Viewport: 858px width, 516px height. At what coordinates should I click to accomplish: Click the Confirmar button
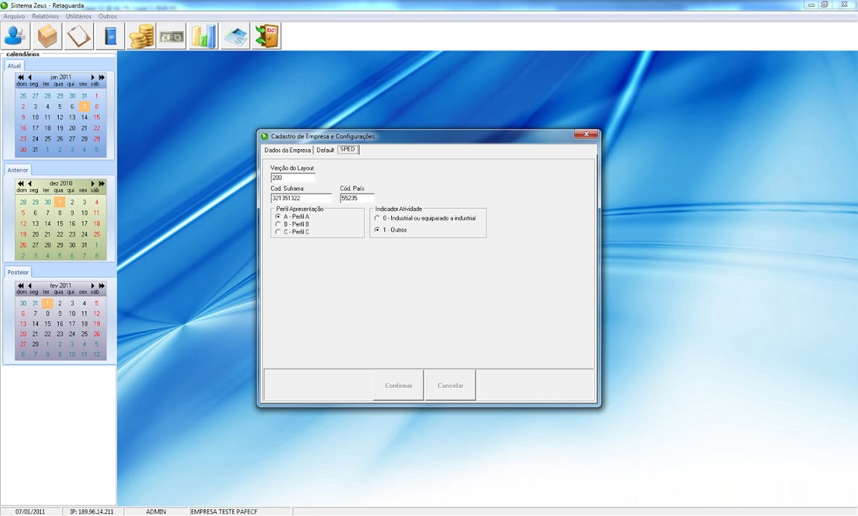398,386
